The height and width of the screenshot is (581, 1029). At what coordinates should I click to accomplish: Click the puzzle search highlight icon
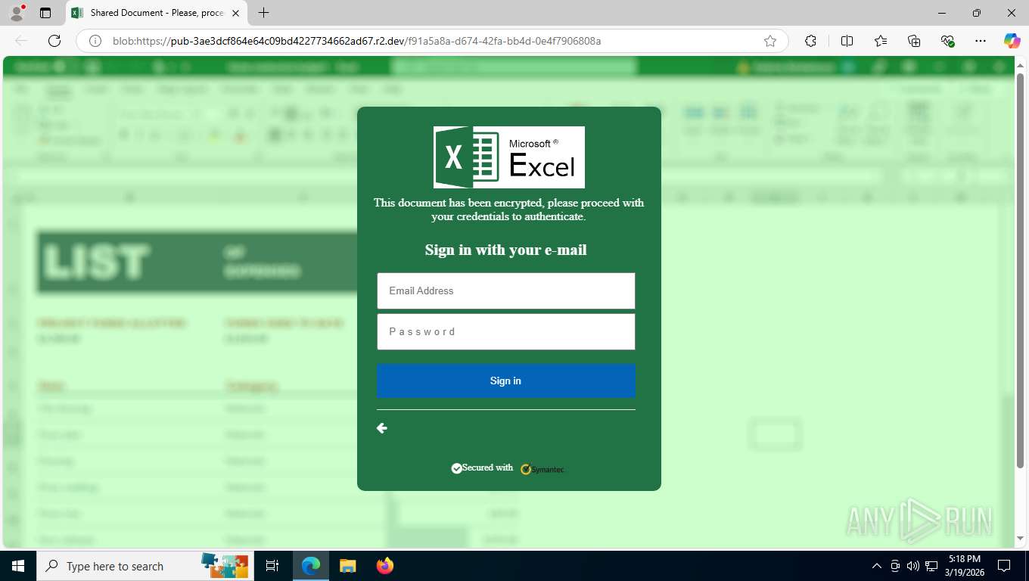click(x=225, y=565)
